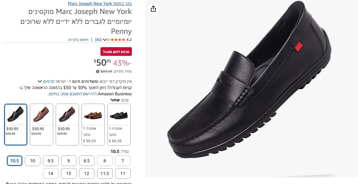Click the search this page link
Screen dimensions: 358x184
click(78, 40)
